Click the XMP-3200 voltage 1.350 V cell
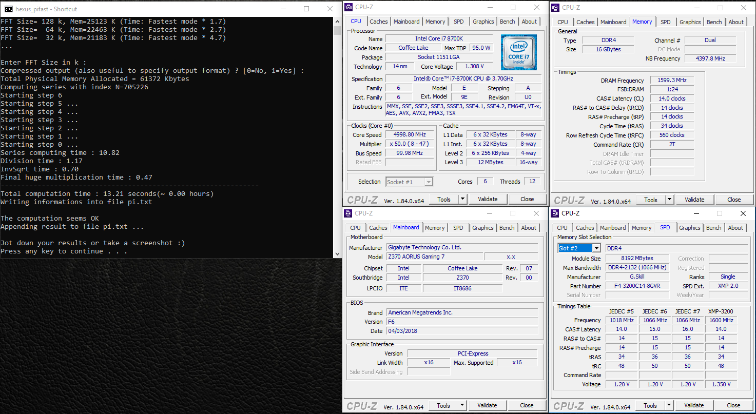 (x=721, y=384)
